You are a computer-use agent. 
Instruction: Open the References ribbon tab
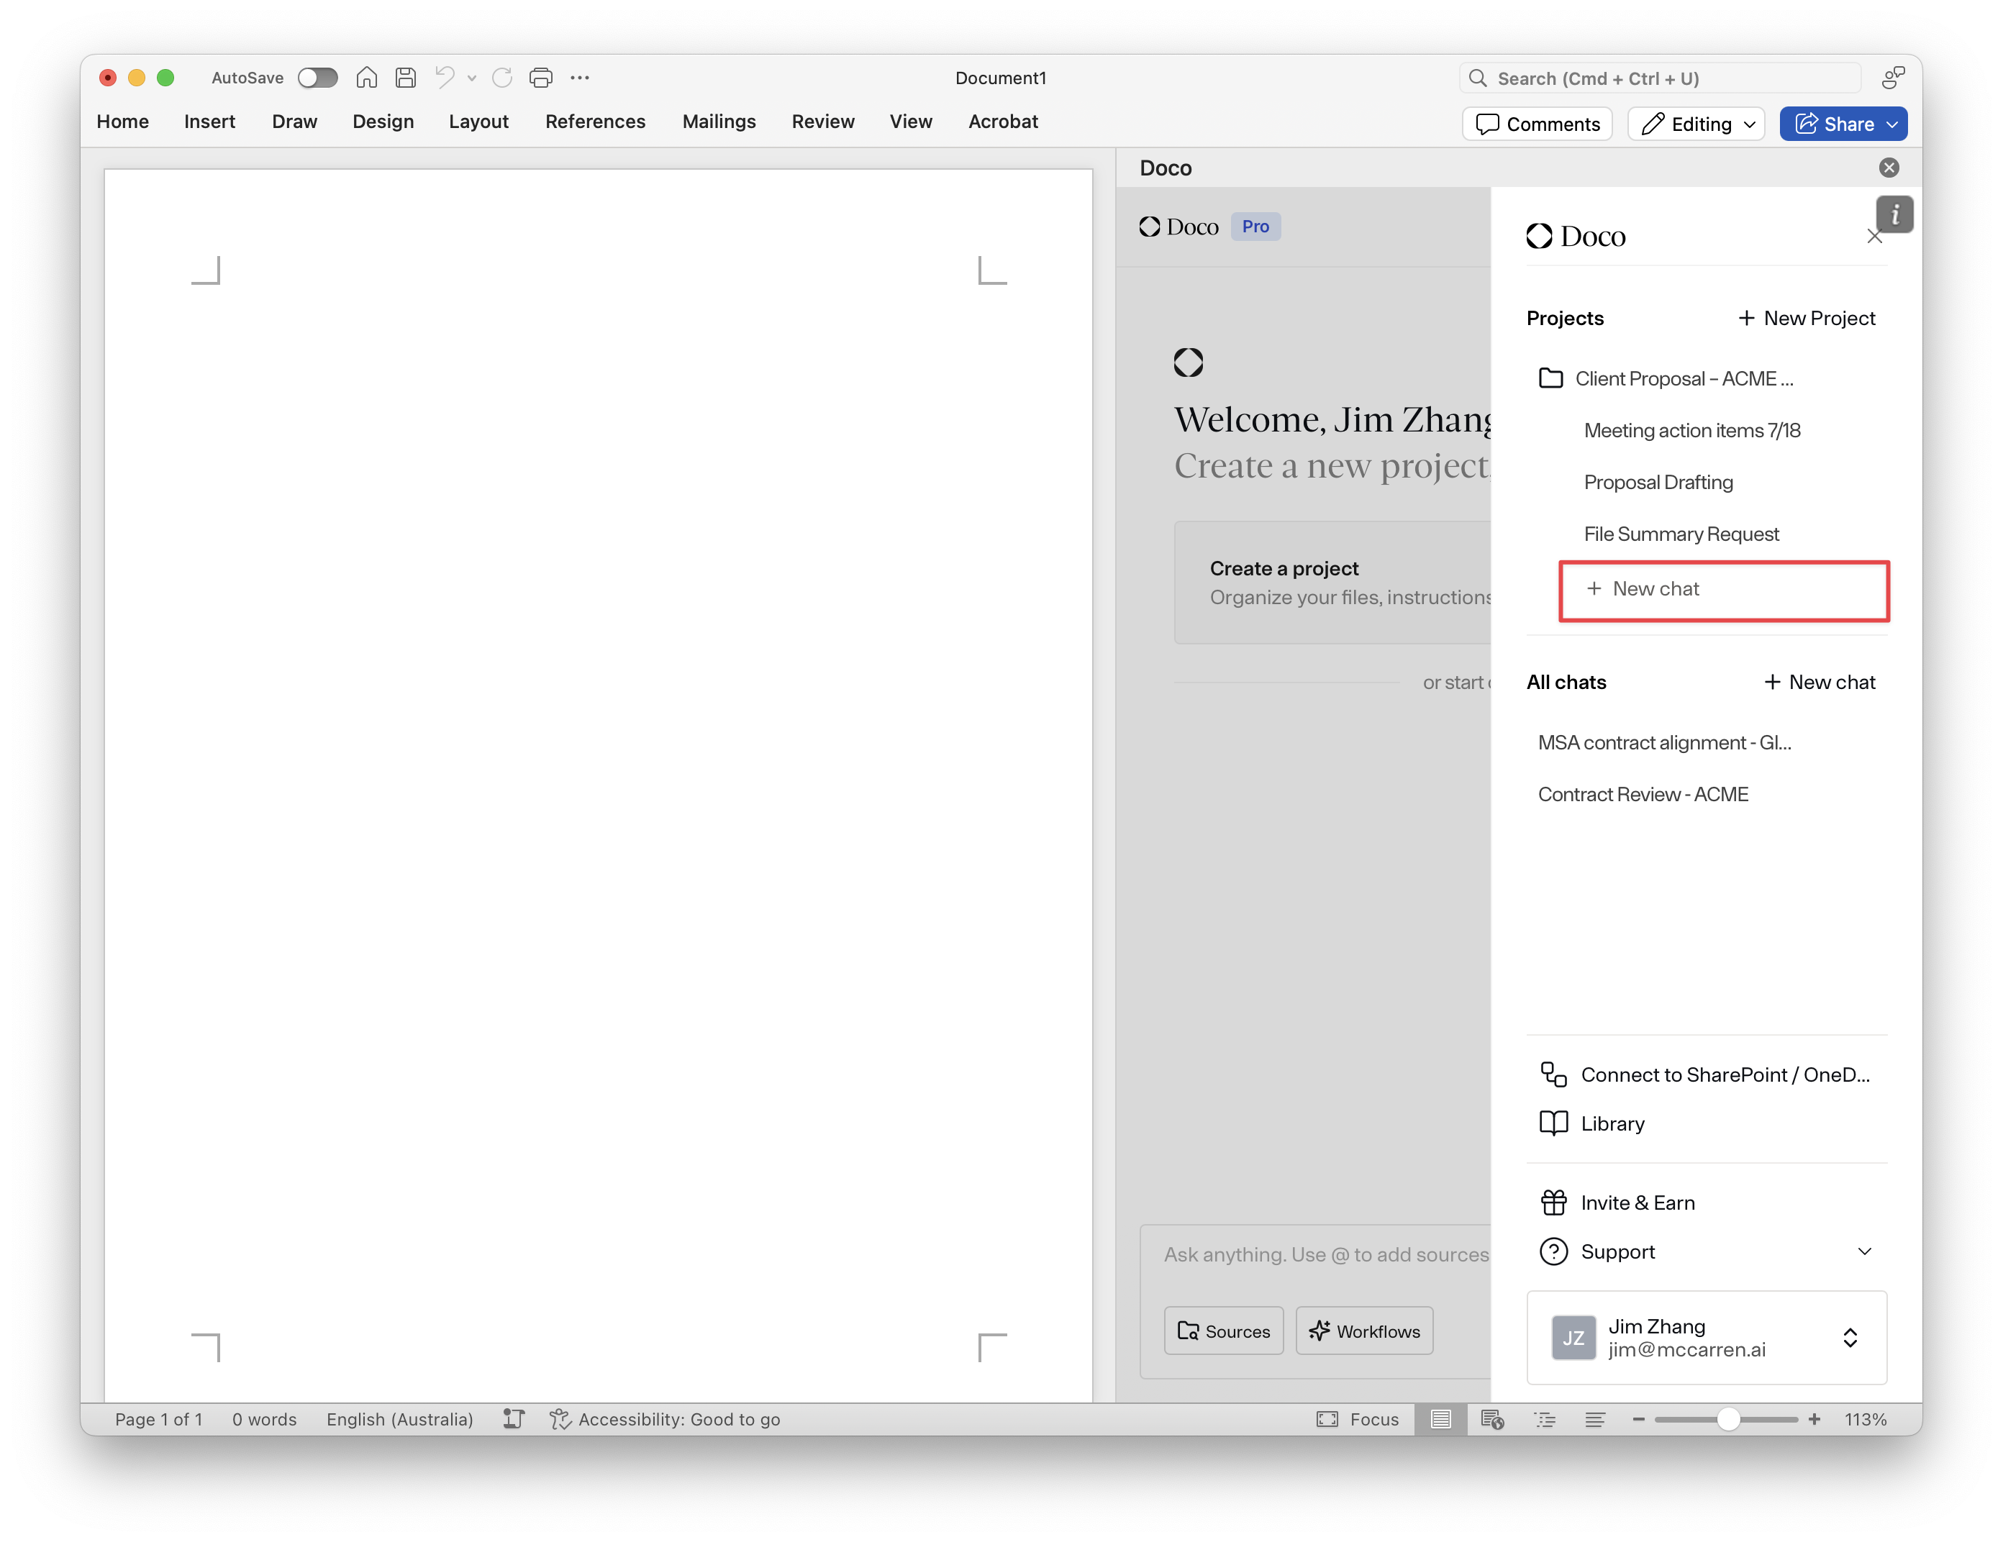(x=595, y=122)
